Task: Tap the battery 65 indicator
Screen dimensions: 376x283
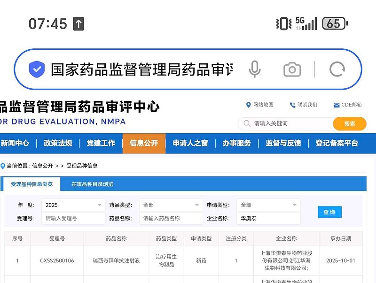Action: click(x=335, y=23)
